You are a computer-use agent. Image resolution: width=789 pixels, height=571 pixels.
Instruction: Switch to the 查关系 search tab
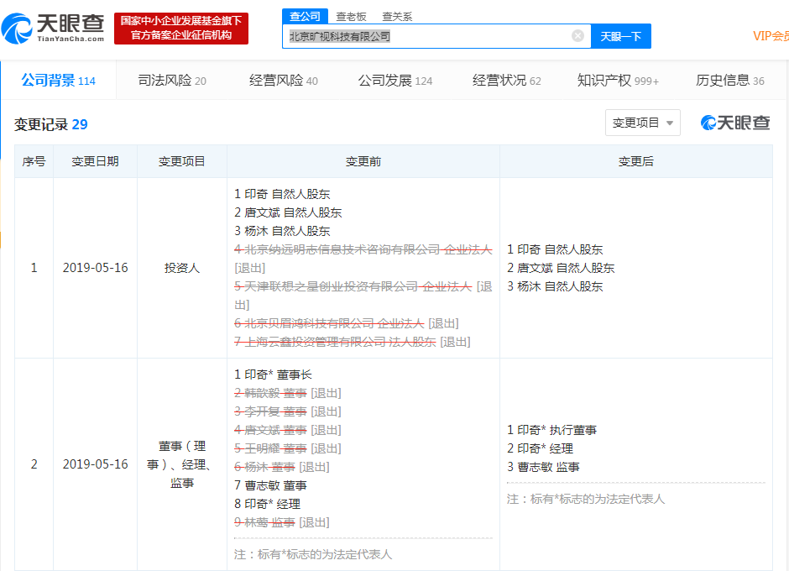pos(397,16)
